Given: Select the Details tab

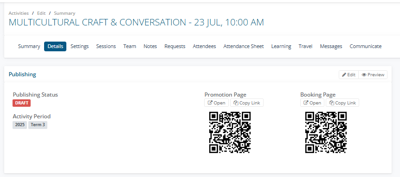Looking at the screenshot, I should click(55, 47).
